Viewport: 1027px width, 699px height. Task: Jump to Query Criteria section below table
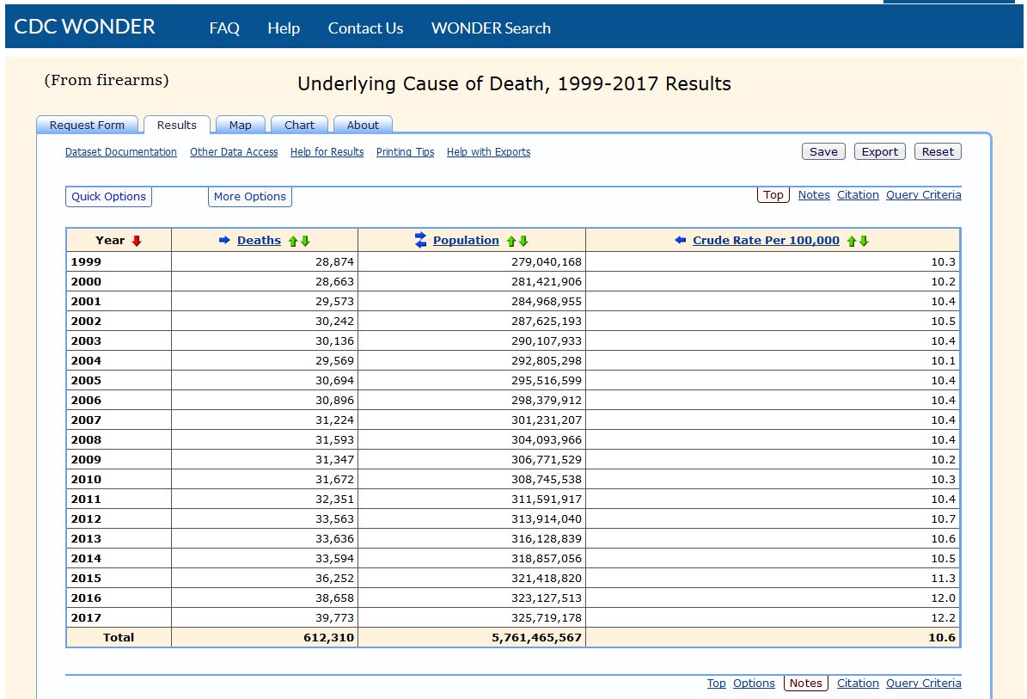(924, 684)
